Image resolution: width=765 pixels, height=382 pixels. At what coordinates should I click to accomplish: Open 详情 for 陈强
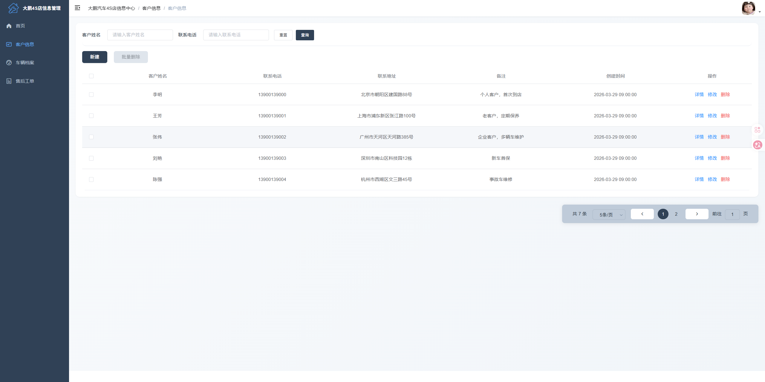coord(699,180)
